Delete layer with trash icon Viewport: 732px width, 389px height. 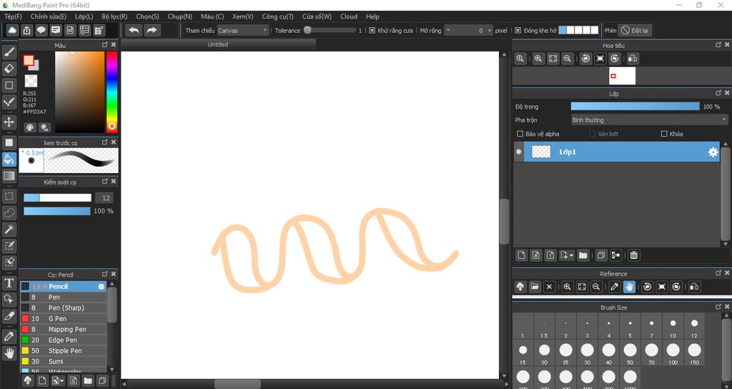point(633,255)
